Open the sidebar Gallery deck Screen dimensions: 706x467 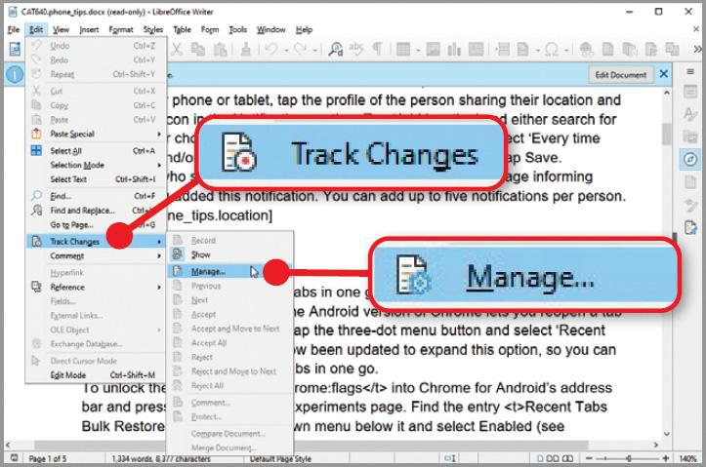(690, 136)
